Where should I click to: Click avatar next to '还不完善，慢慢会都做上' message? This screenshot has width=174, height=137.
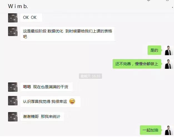tap(168, 64)
